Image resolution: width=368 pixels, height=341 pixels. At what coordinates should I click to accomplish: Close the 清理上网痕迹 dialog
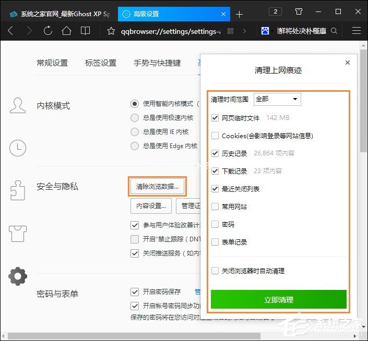[x=348, y=63]
